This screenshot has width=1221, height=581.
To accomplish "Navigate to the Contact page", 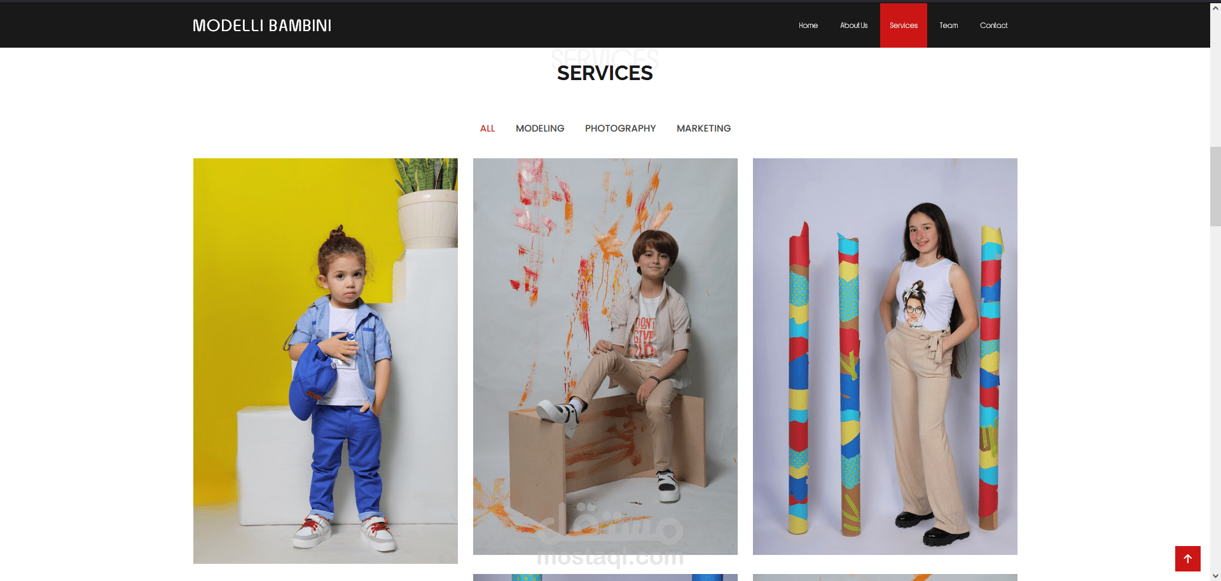I will pyautogui.click(x=993, y=25).
